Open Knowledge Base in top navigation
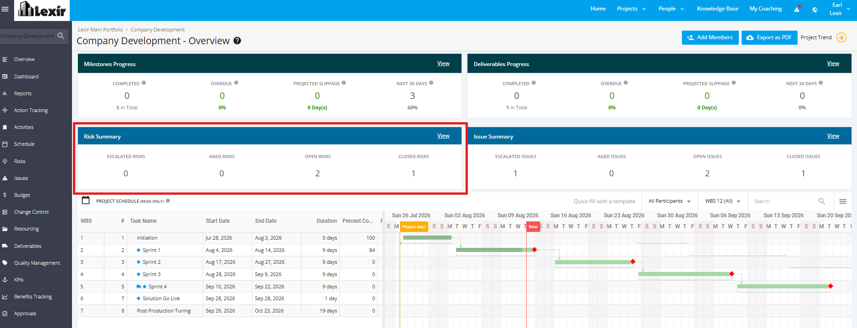Image resolution: width=857 pixels, height=328 pixels. click(x=718, y=9)
